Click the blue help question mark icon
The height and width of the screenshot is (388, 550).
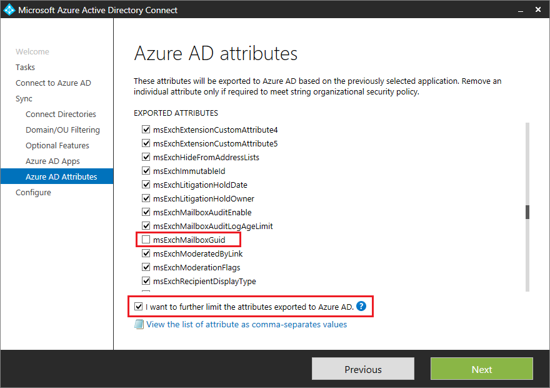tap(361, 306)
